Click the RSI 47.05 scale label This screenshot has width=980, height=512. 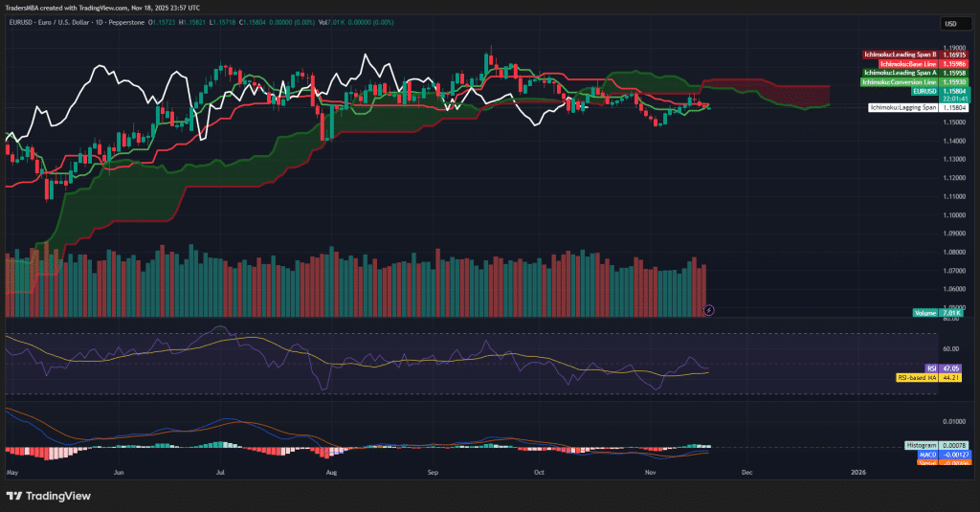[943, 368]
